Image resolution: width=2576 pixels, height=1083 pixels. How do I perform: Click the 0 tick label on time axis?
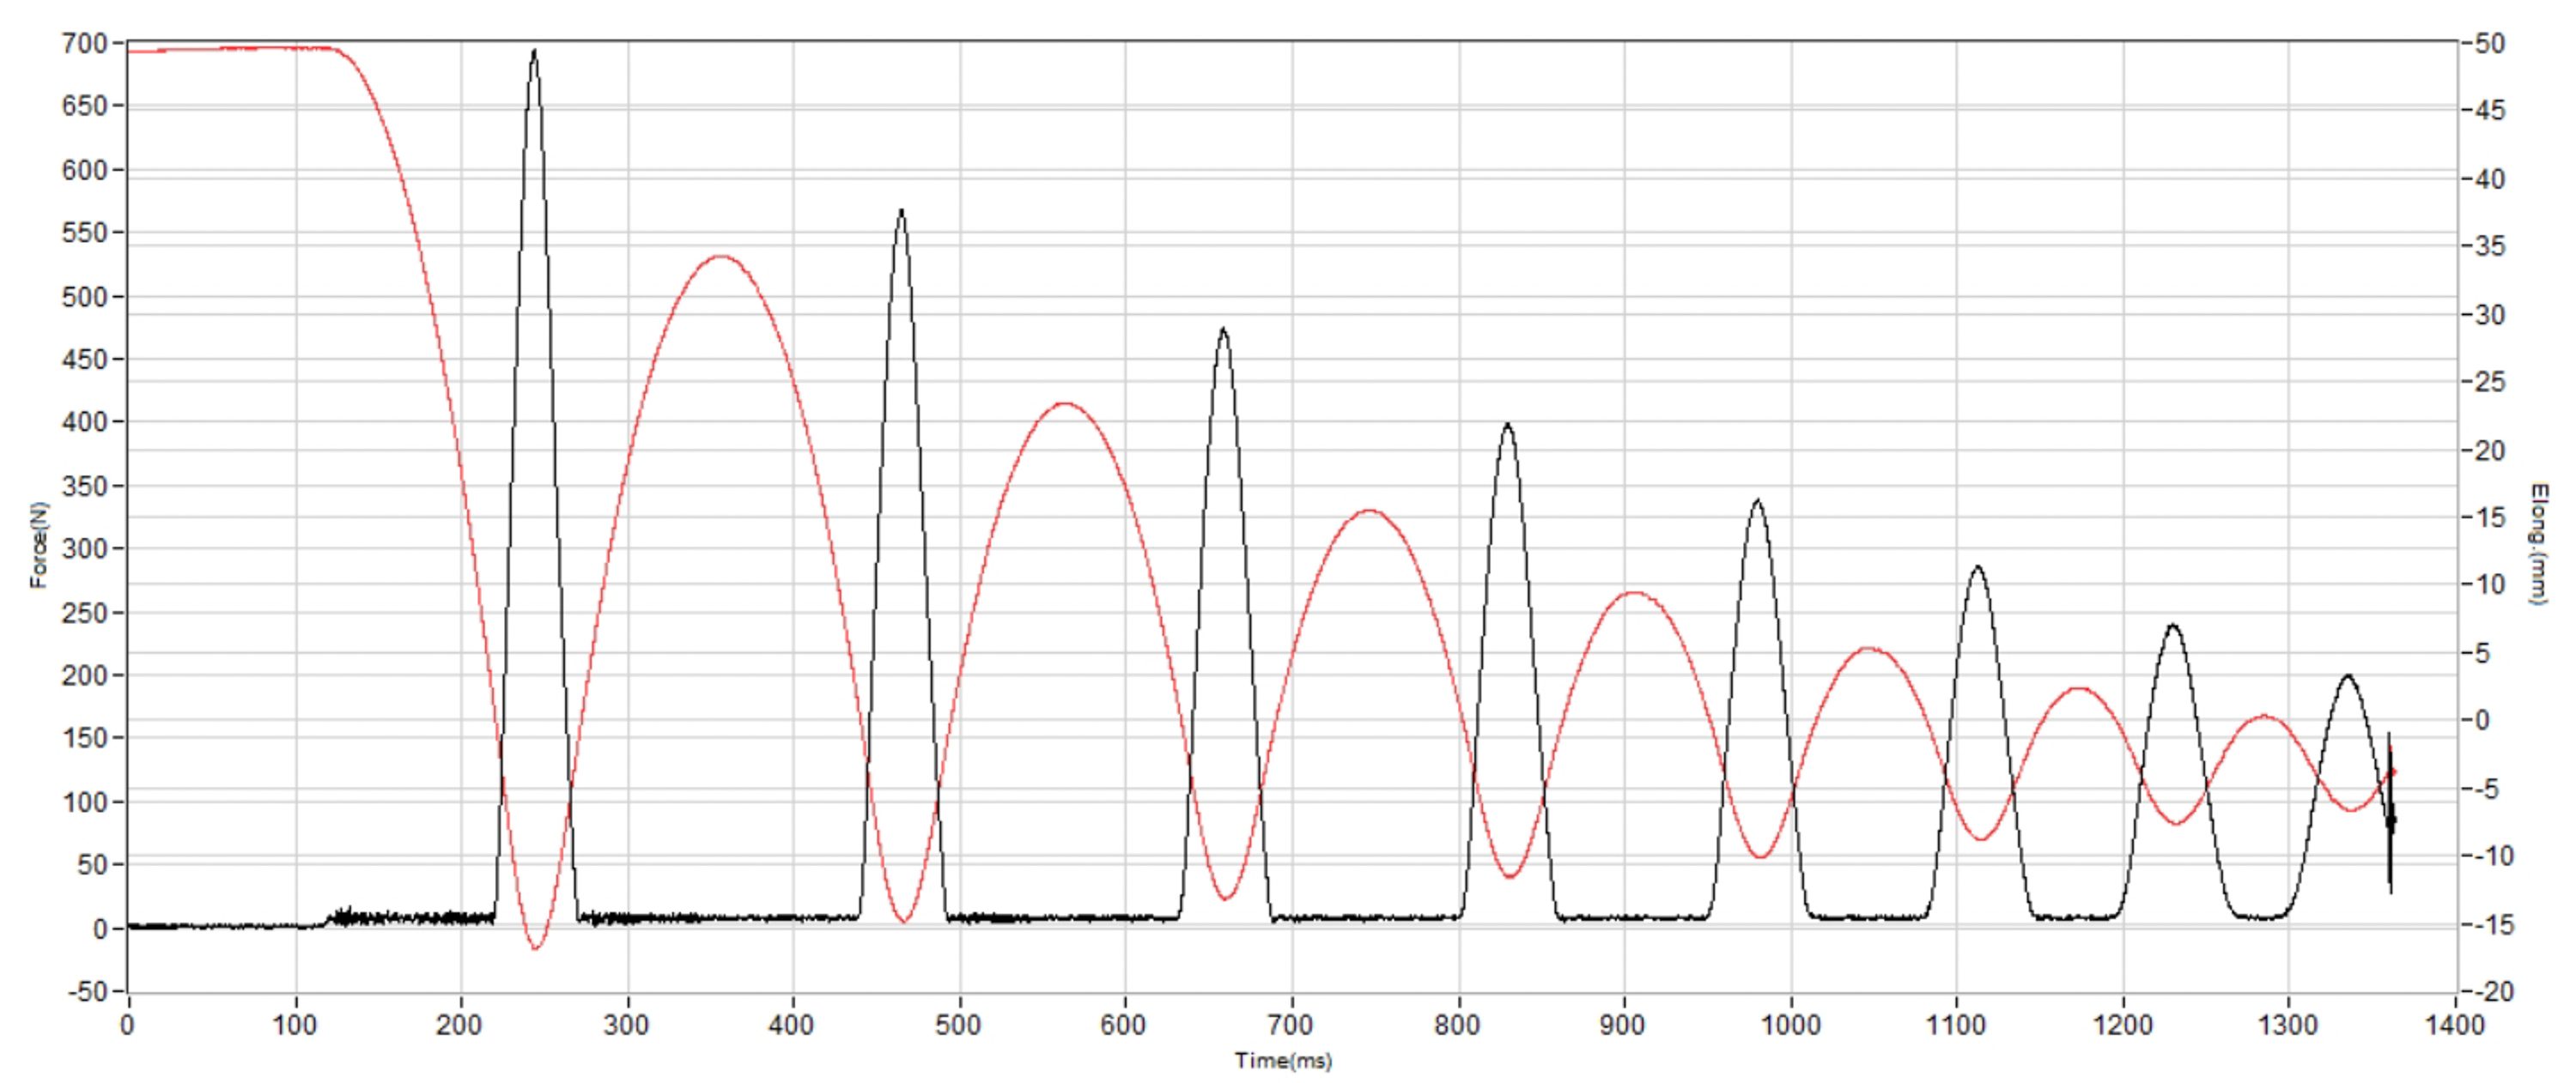(x=127, y=1025)
